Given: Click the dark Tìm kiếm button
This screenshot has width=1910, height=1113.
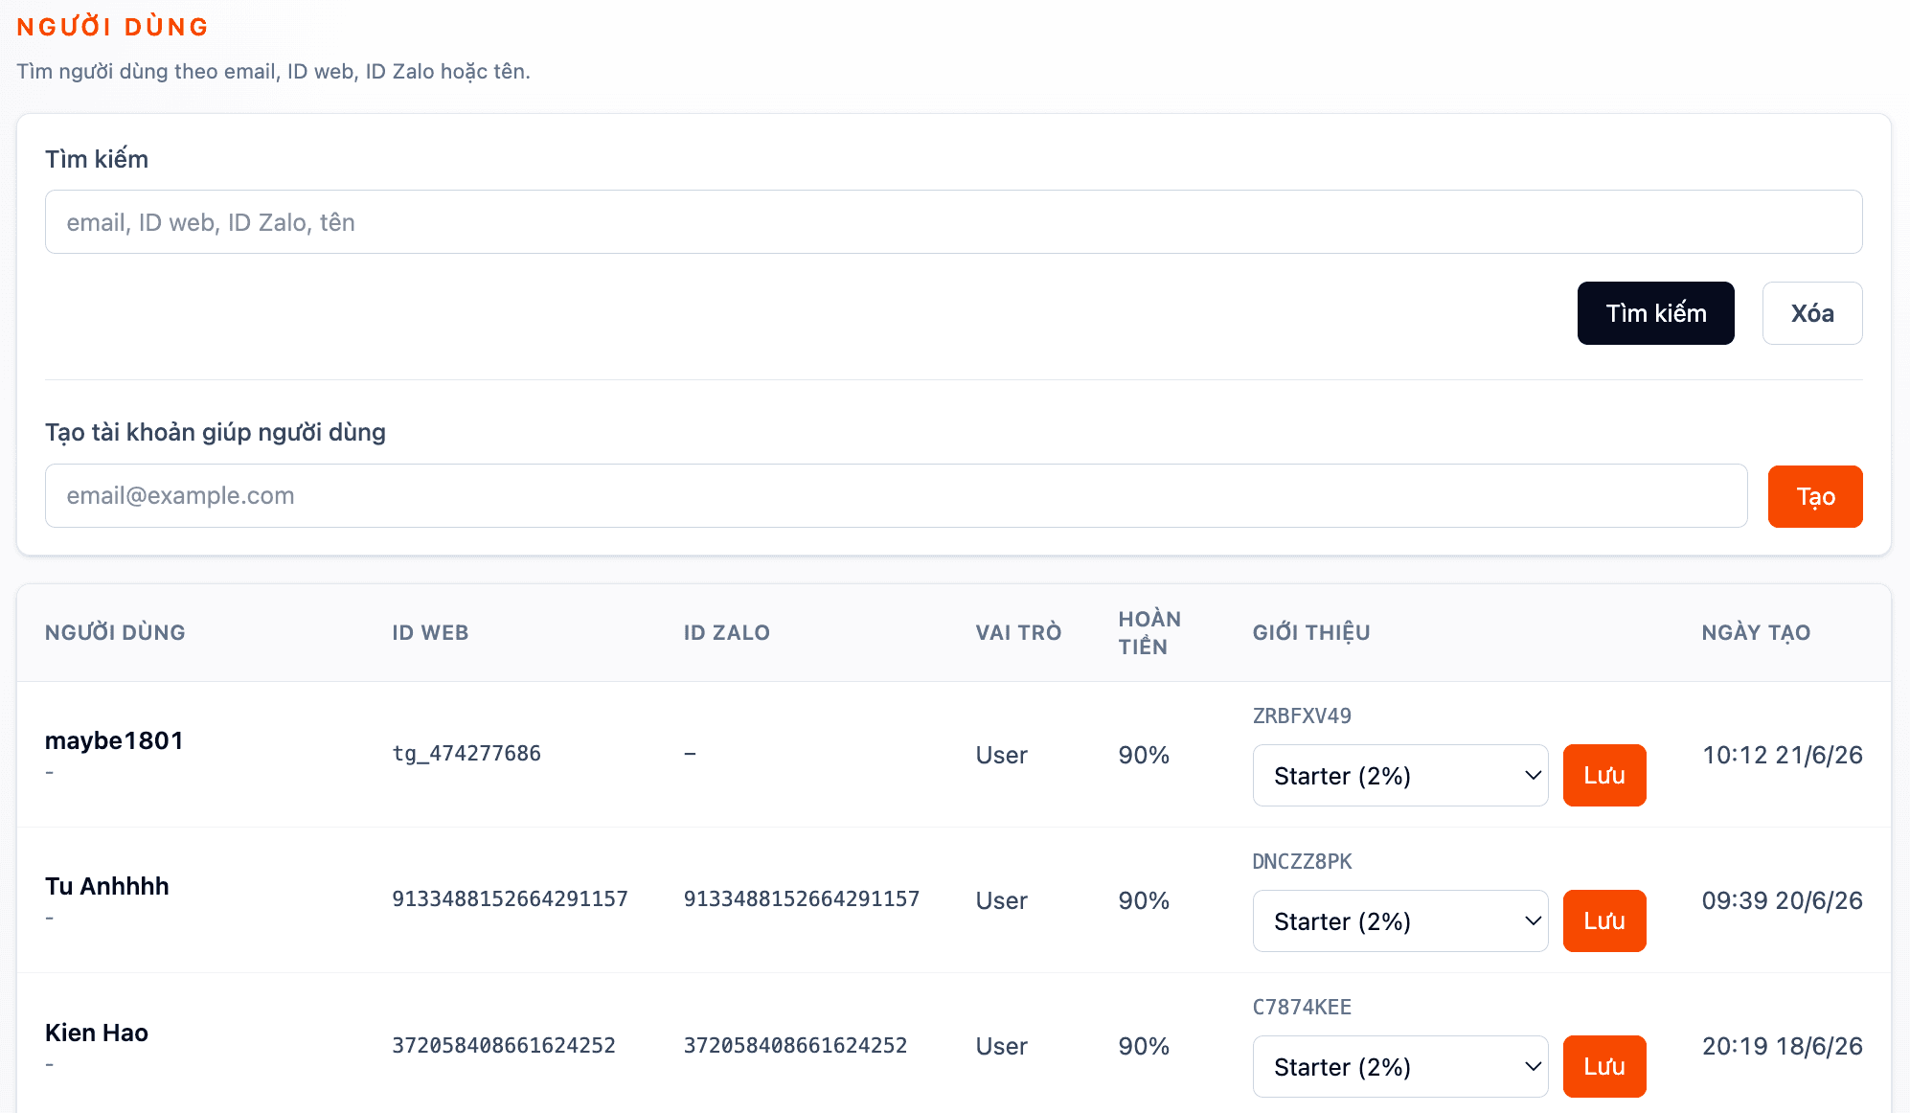Looking at the screenshot, I should click(x=1655, y=313).
